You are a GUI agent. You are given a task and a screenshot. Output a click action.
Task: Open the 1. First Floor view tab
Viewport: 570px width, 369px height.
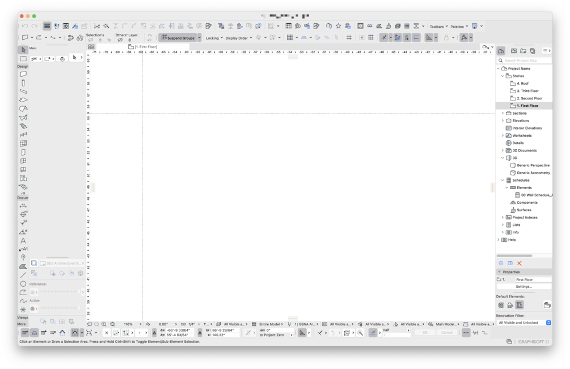point(143,47)
